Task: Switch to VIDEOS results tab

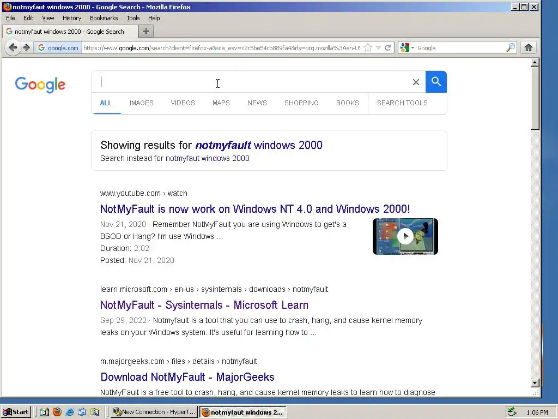Action: click(183, 103)
